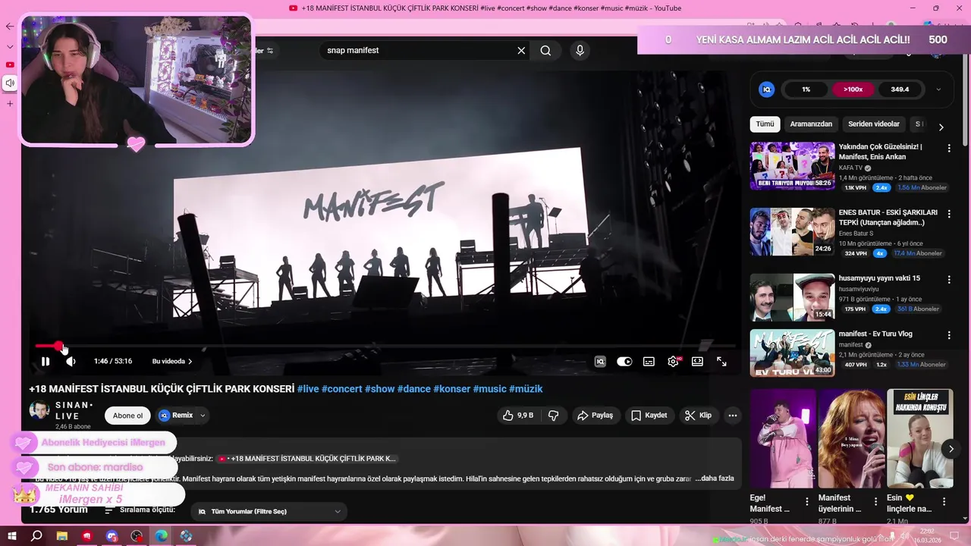Expand the "Bu videoda" chapters link
The image size is (971, 546).
(172, 362)
